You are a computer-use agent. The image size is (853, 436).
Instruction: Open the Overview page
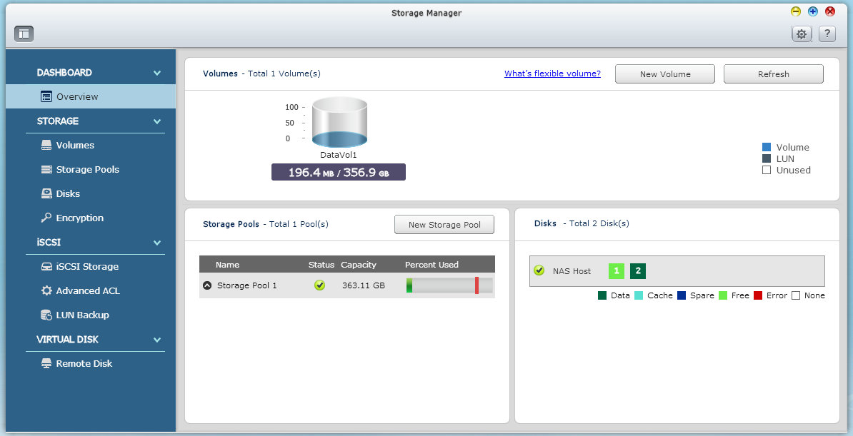91,97
